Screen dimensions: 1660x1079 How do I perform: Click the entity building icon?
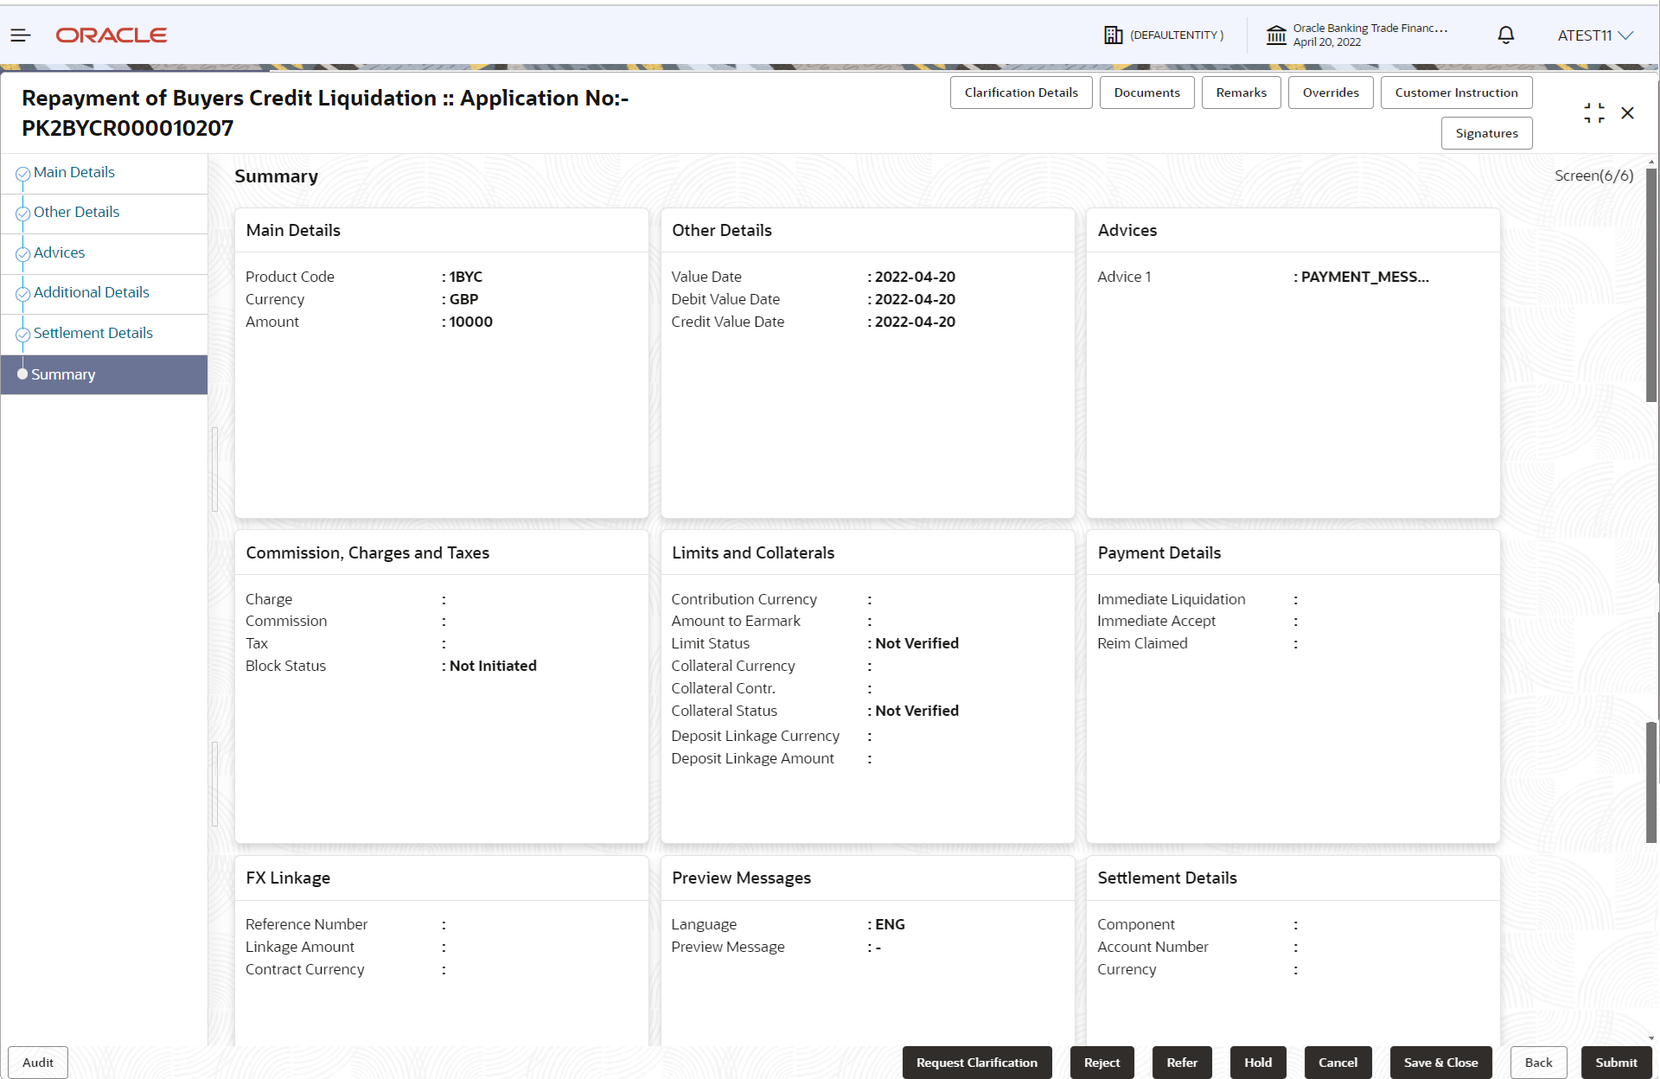point(1113,35)
